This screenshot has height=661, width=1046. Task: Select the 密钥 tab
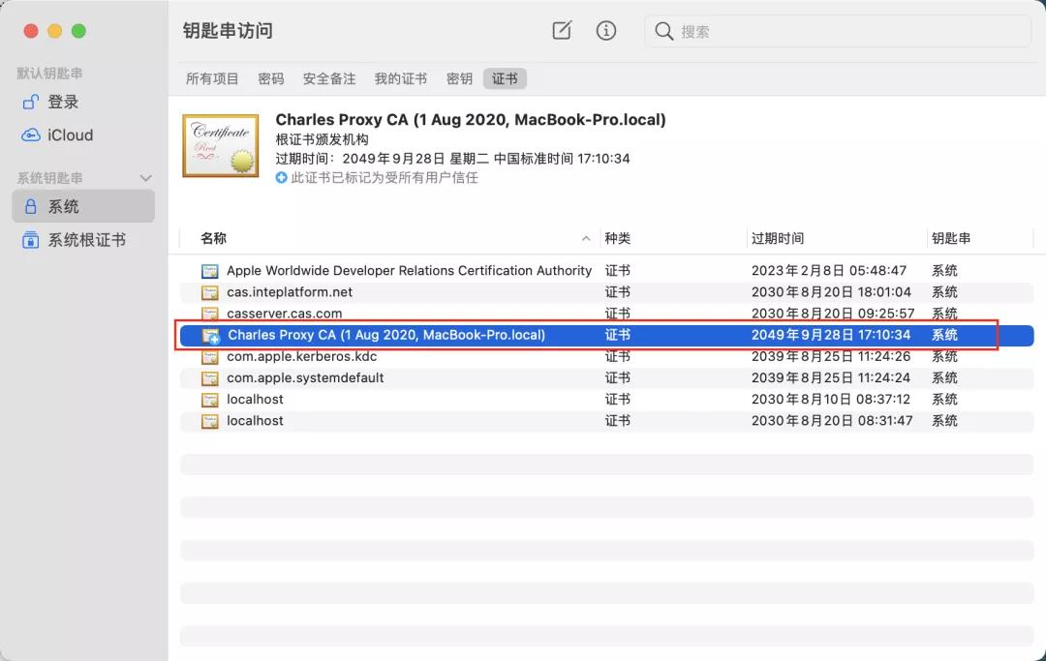(x=459, y=78)
